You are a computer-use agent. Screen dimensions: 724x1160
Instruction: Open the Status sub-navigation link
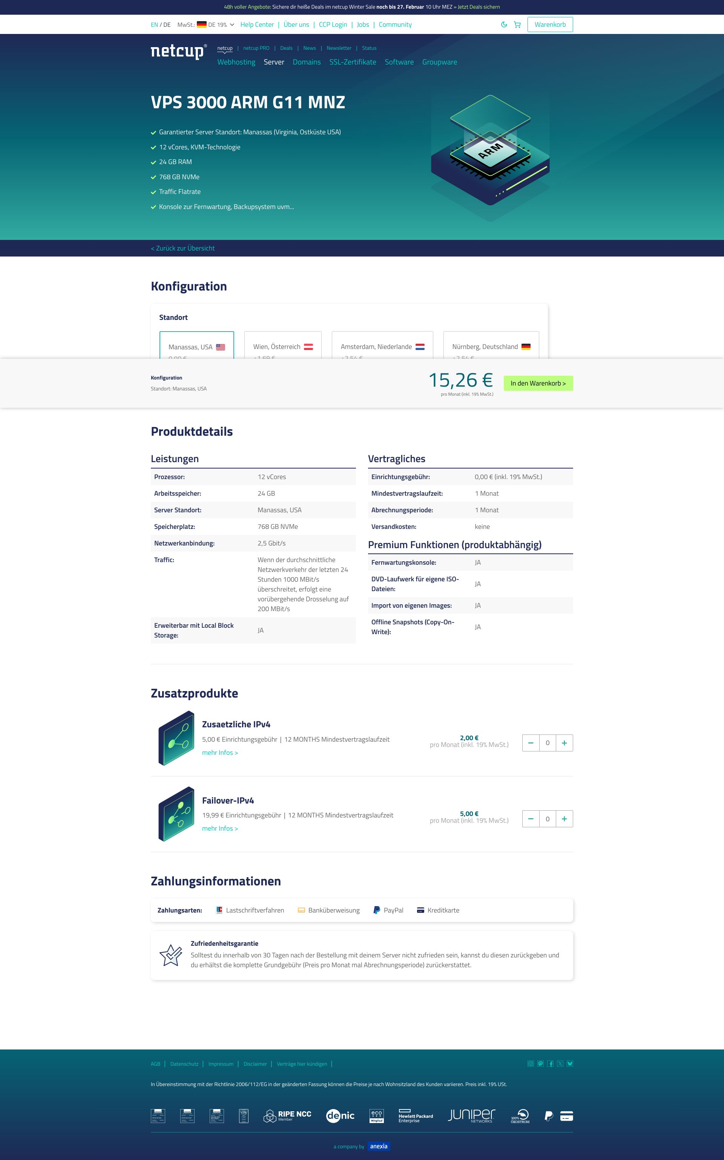[x=369, y=48]
